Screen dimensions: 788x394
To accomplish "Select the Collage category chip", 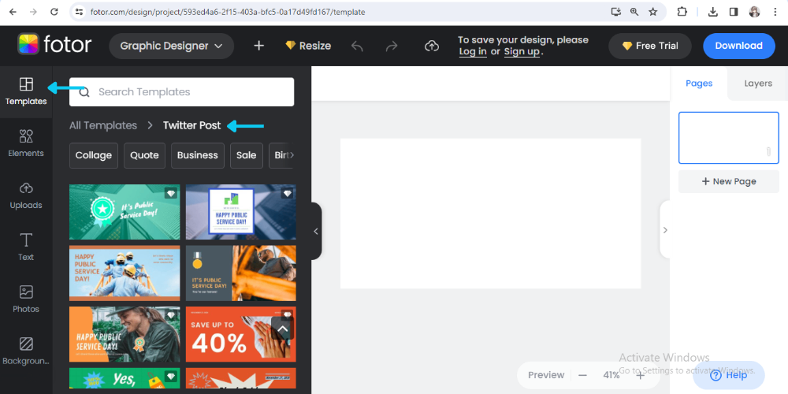I will [x=94, y=155].
